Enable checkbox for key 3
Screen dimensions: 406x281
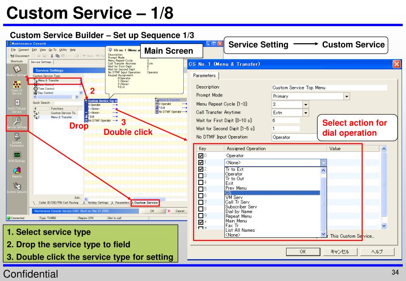pos(201,175)
